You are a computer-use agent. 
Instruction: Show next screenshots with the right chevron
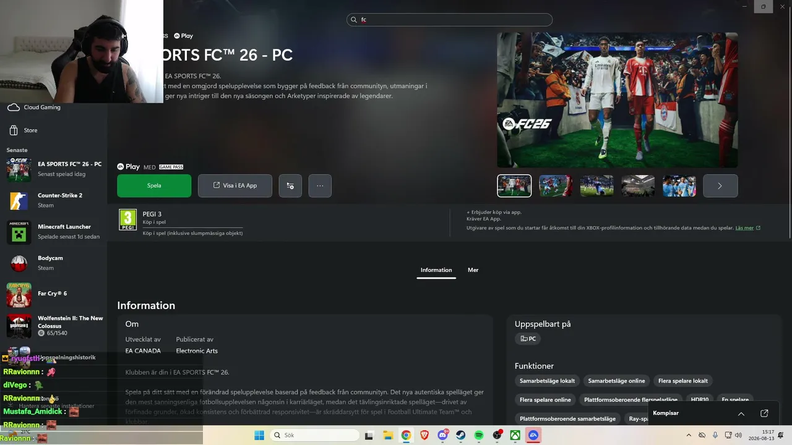(x=720, y=185)
